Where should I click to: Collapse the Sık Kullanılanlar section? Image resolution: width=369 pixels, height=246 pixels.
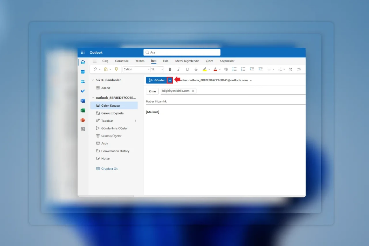point(92,80)
